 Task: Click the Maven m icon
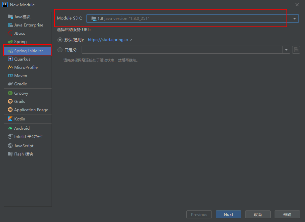click(x=10, y=75)
